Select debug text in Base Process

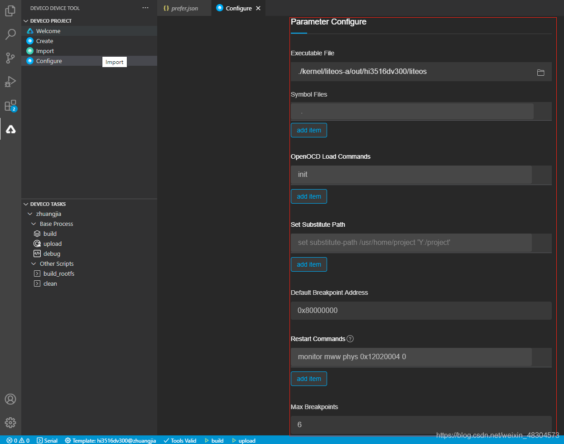52,254
